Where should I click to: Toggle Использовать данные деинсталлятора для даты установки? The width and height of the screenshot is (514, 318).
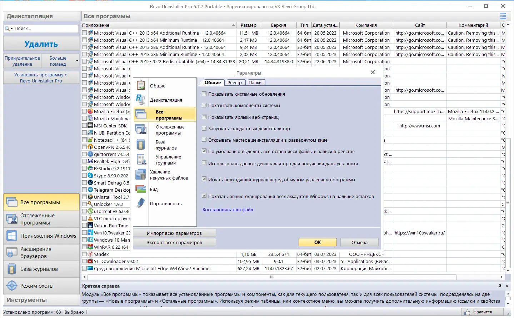(204, 163)
